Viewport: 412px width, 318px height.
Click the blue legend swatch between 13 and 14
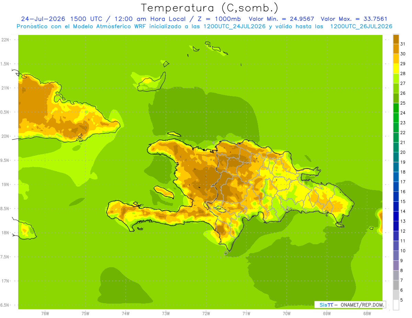click(396, 216)
